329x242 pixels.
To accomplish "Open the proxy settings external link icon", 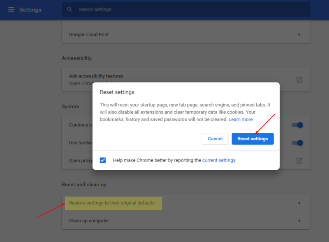I will [x=299, y=160].
